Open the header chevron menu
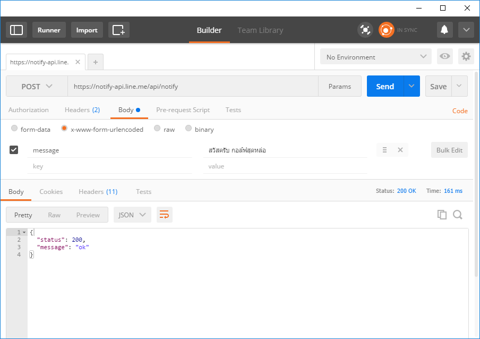 click(x=466, y=30)
